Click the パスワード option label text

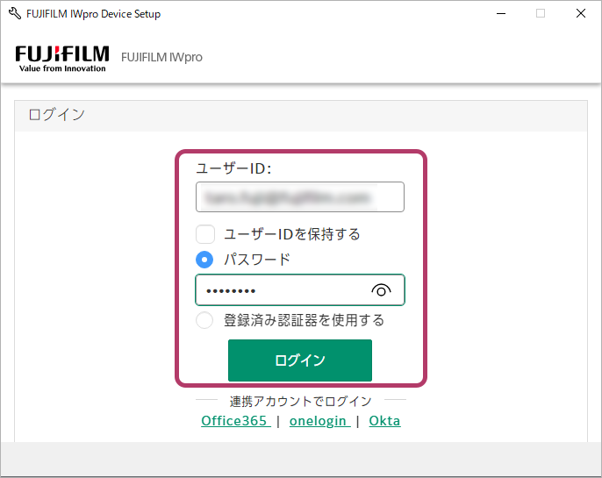point(257,260)
